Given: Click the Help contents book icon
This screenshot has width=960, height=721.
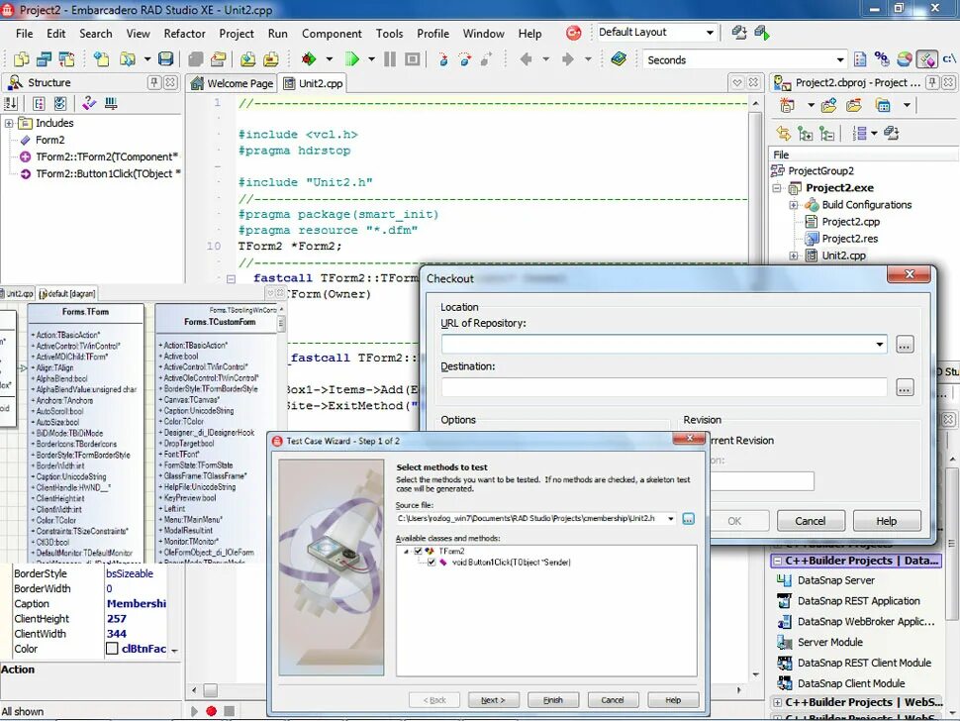Looking at the screenshot, I should pyautogui.click(x=619, y=59).
